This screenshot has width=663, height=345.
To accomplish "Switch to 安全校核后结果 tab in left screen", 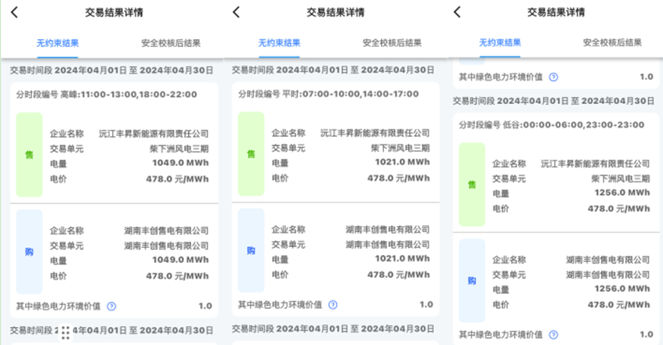I will point(170,43).
